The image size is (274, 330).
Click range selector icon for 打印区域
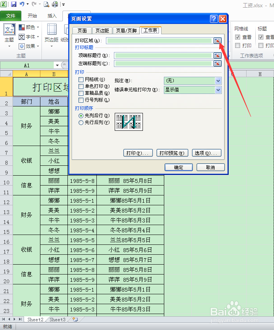tap(217, 41)
